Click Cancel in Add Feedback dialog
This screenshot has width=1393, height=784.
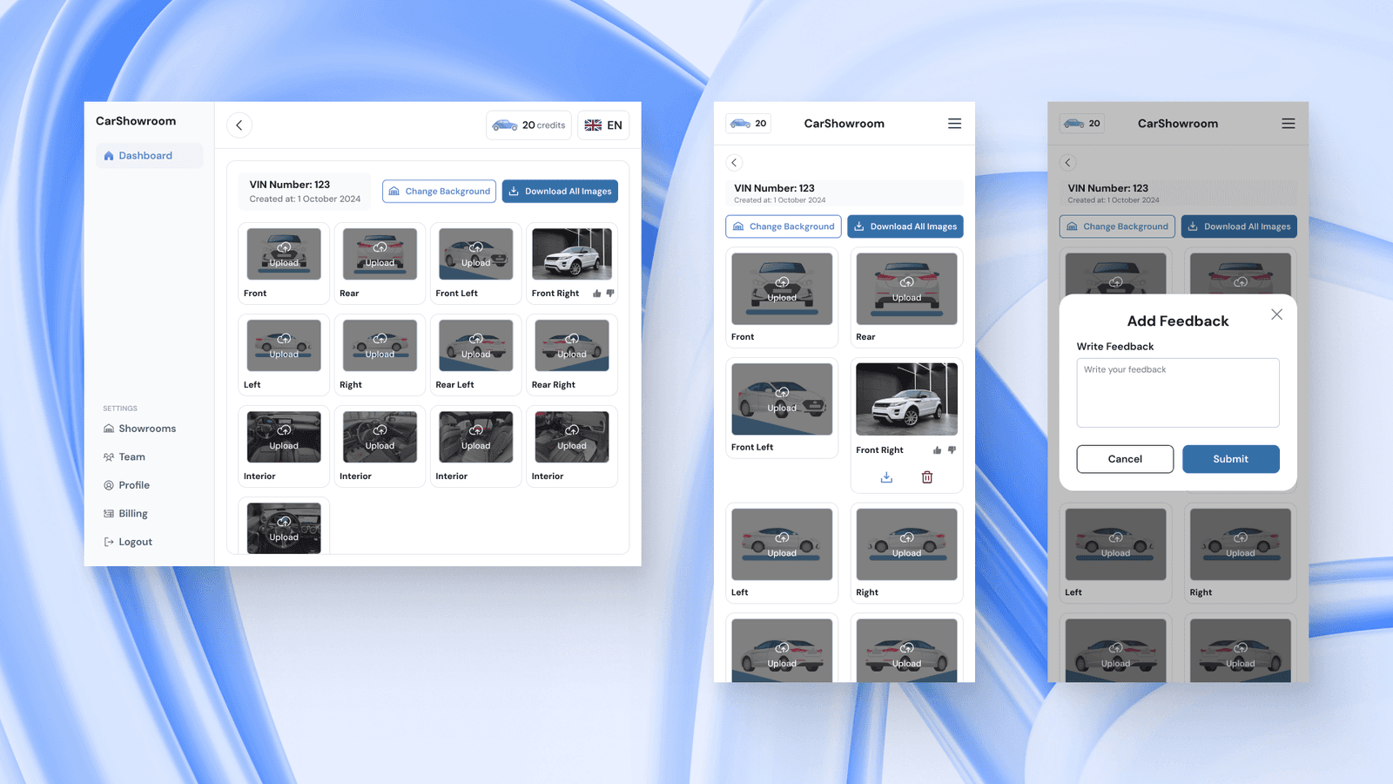[1125, 459]
